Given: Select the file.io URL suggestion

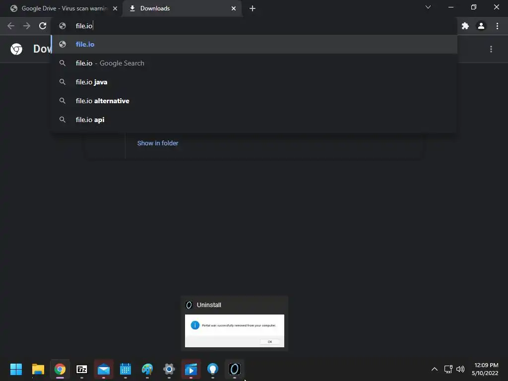Looking at the screenshot, I should [x=254, y=44].
